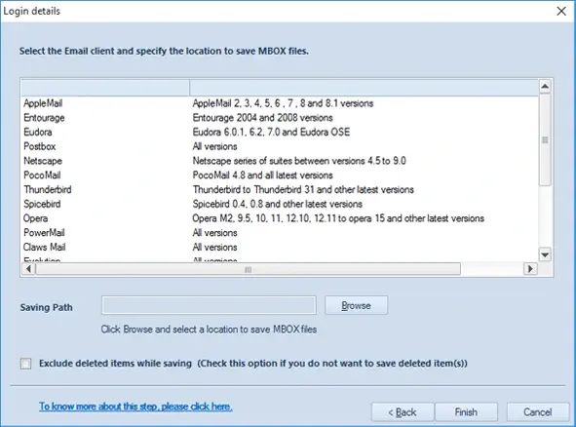Click 'Opera M2, 9.5, 10, 11' description
Screen dimensions: 576x427
pos(338,218)
